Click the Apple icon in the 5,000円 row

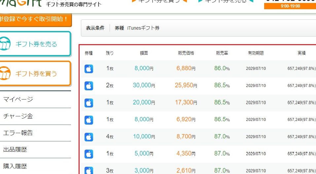(x=89, y=154)
